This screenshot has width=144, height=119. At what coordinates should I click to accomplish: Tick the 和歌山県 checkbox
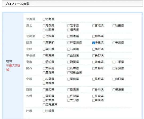click(69, 73)
